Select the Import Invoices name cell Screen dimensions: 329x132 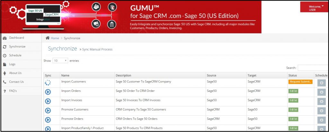click(87, 102)
